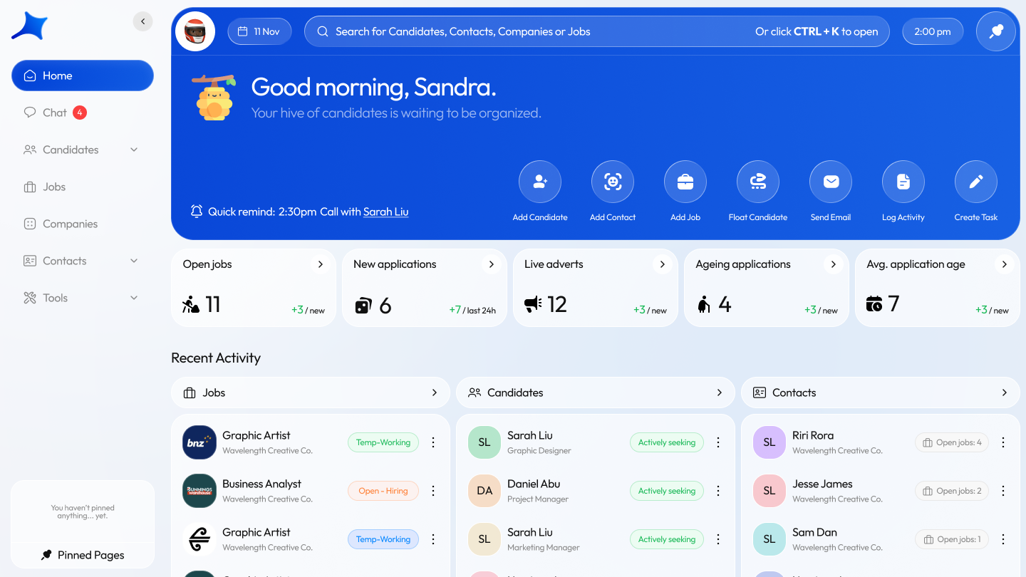Click the Open jobs: 4 badge
The width and height of the screenshot is (1026, 577).
952,442
